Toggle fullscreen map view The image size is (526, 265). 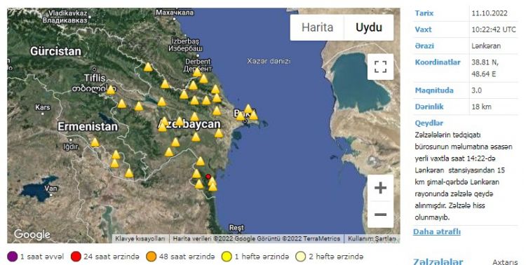[x=380, y=67]
